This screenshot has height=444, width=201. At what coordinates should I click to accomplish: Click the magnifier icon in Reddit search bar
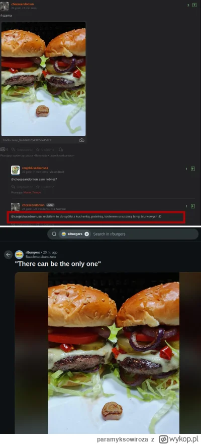[54, 234]
